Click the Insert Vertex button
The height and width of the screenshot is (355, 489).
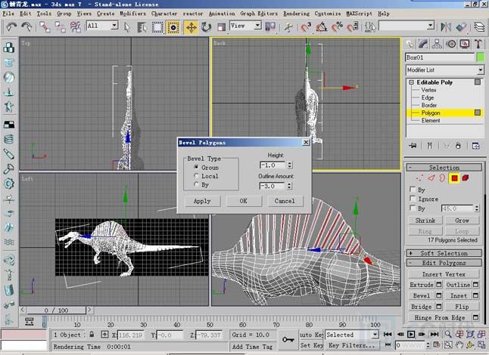(444, 274)
